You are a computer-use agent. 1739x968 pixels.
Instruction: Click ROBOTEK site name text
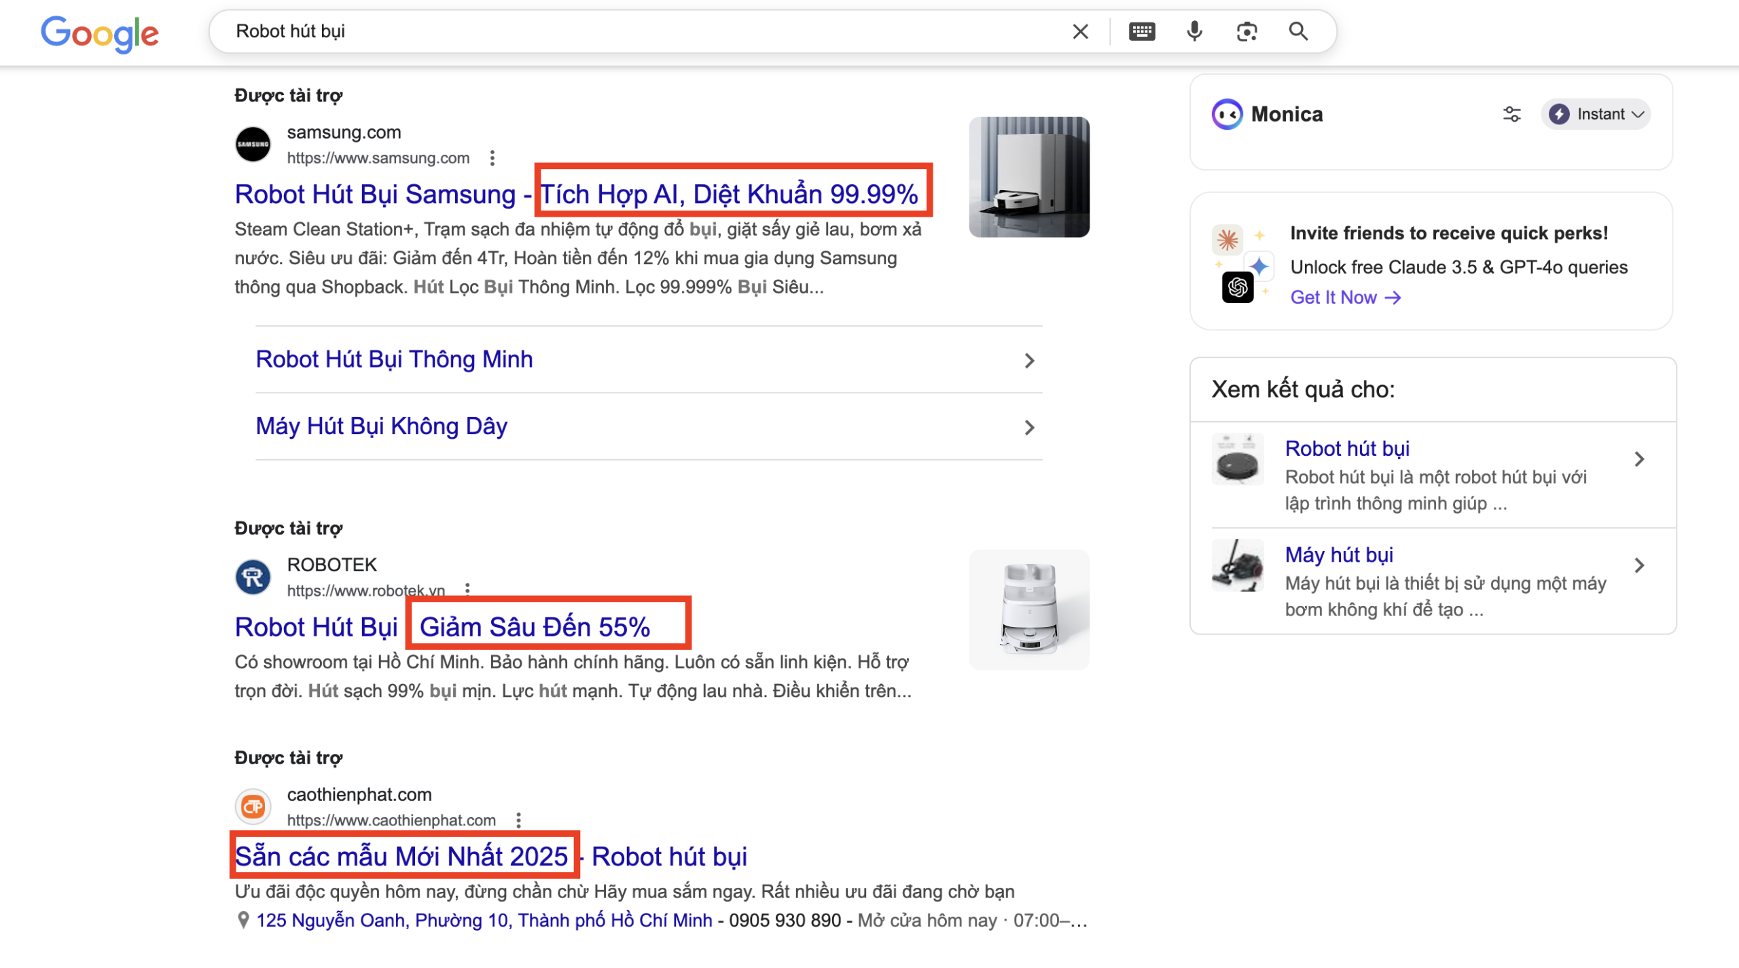tap(331, 565)
